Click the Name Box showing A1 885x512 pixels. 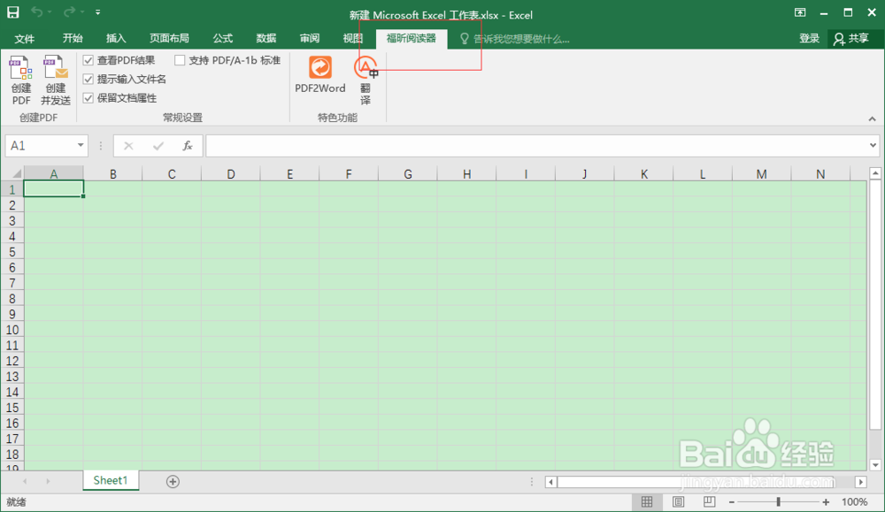[x=41, y=146]
